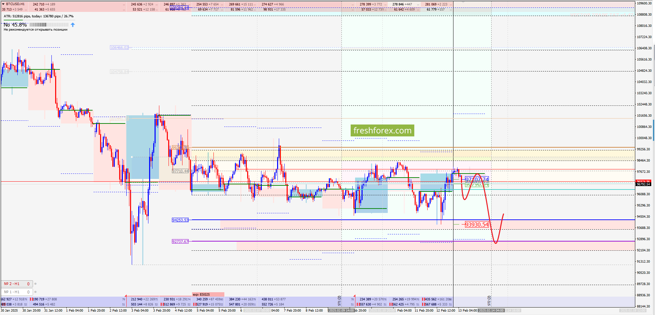Select the 94253.53 blue level label

180,220
